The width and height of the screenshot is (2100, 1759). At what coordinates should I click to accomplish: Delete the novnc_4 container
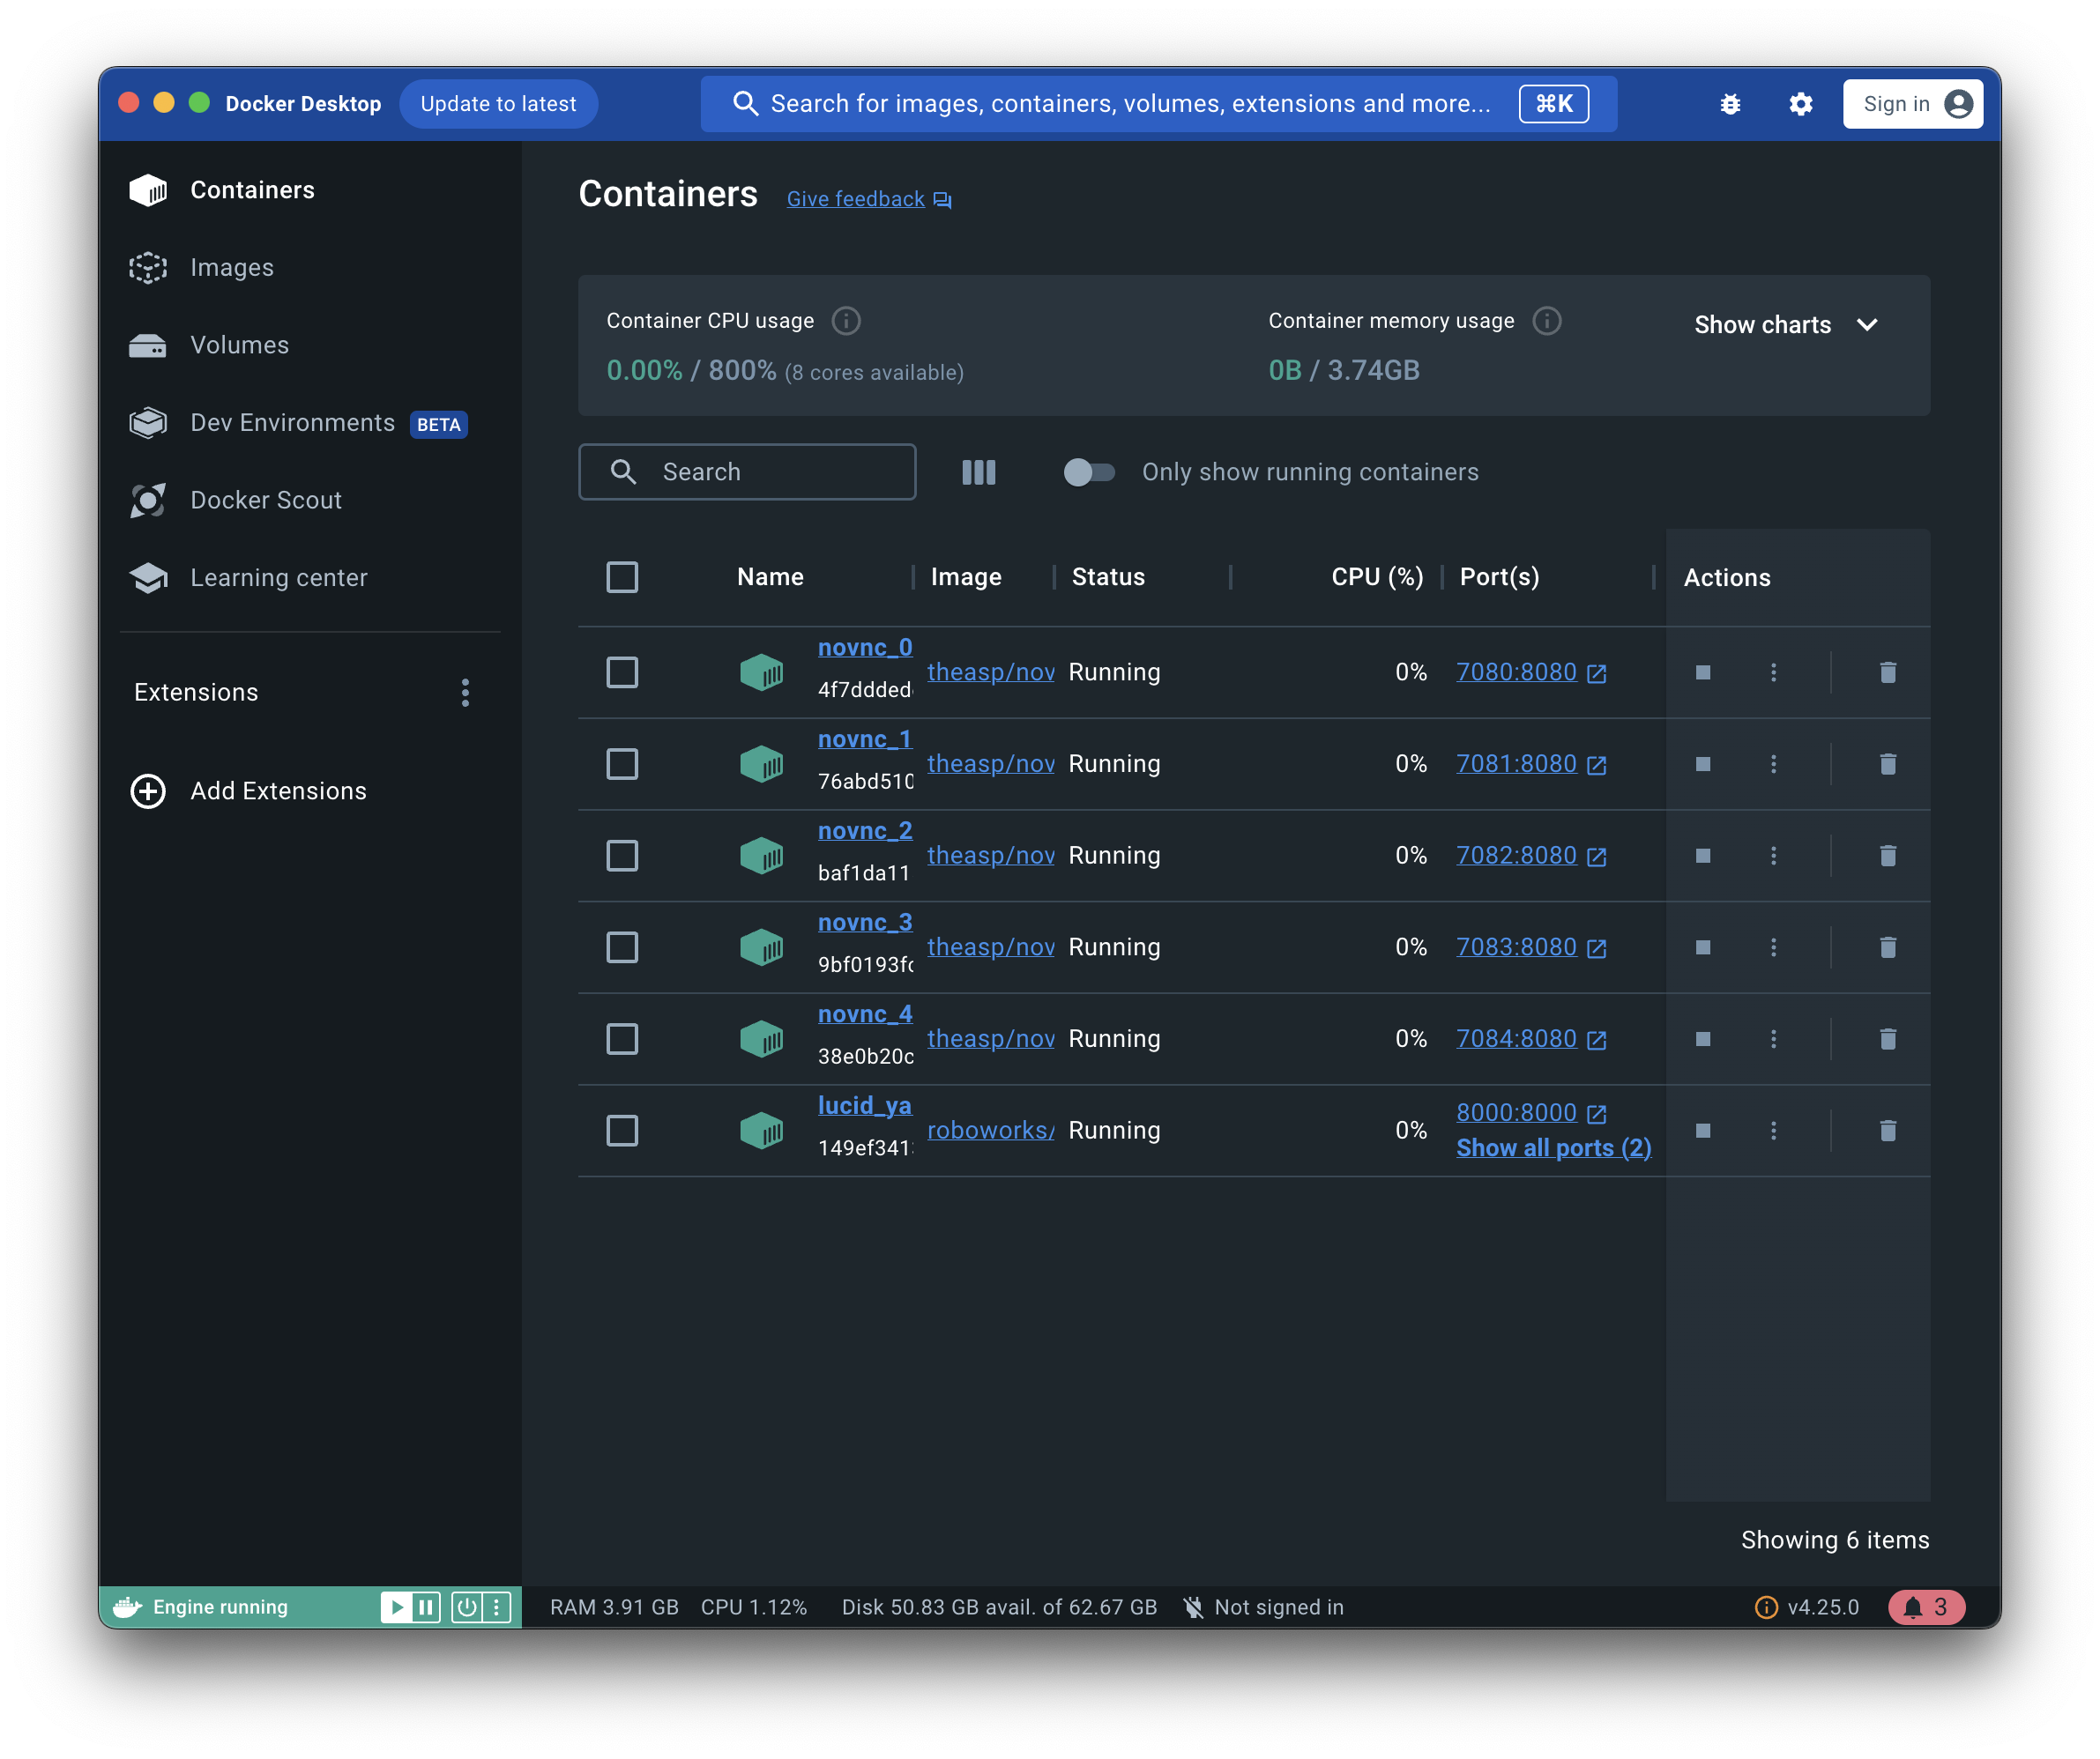(1887, 1039)
